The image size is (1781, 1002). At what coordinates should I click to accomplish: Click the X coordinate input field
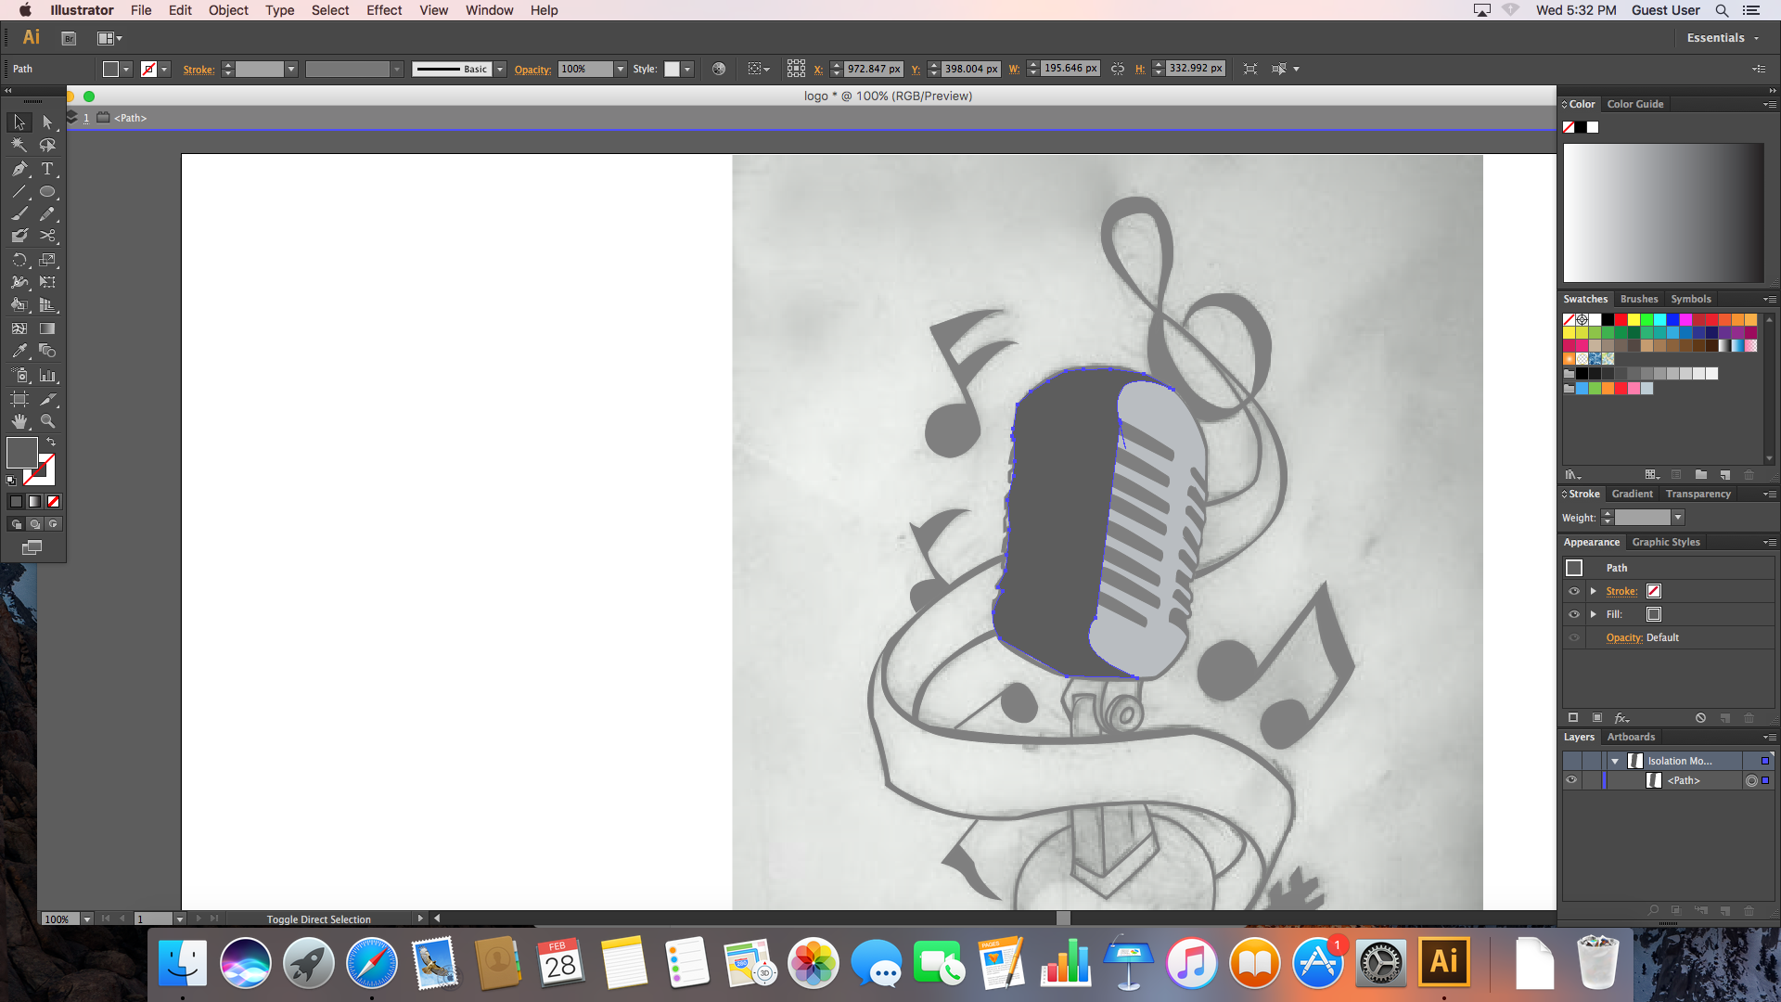873,69
